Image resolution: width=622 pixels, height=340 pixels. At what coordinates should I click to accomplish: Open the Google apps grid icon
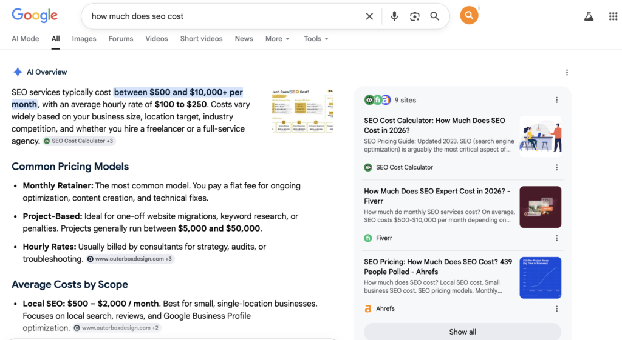(x=613, y=16)
